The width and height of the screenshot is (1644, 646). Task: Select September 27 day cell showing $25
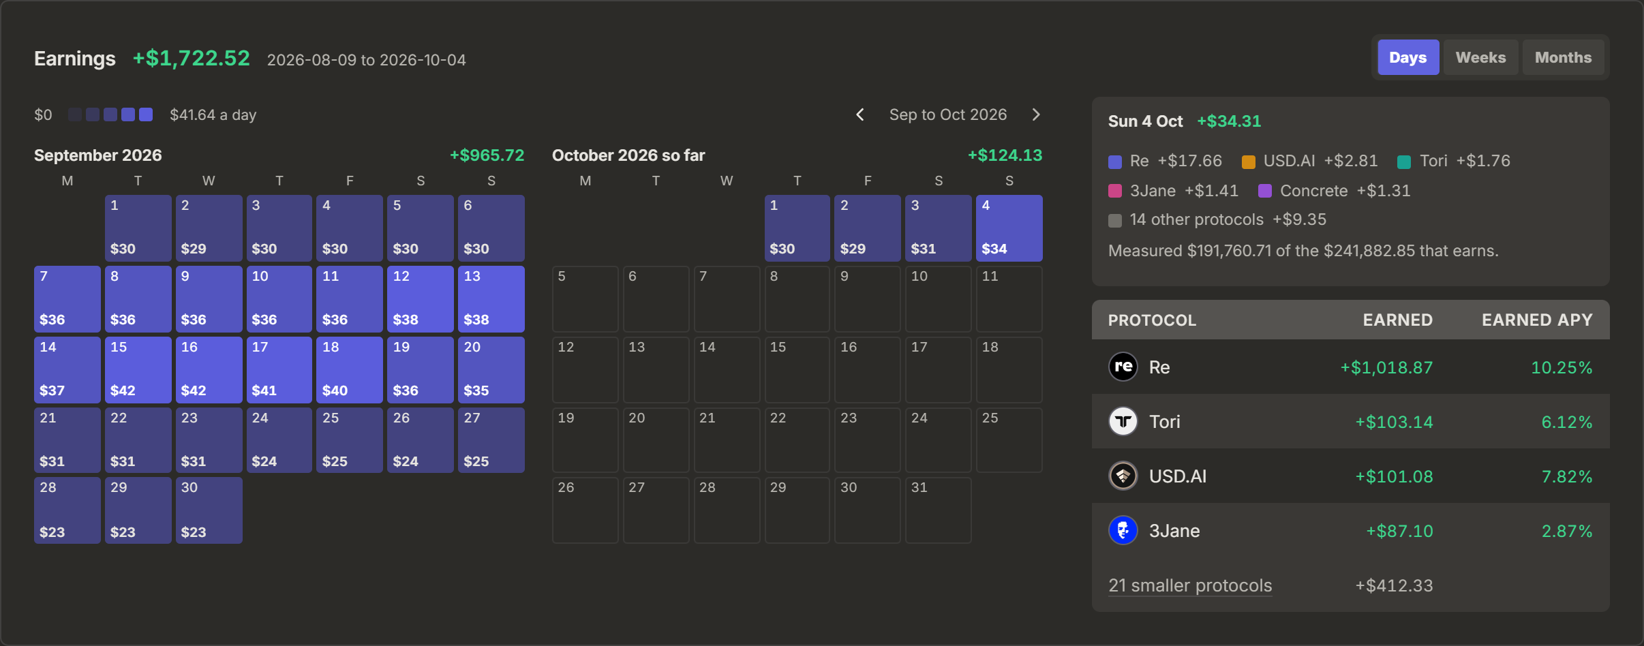coord(491,440)
